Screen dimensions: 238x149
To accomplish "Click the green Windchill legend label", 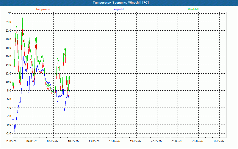I will tap(193, 9).
